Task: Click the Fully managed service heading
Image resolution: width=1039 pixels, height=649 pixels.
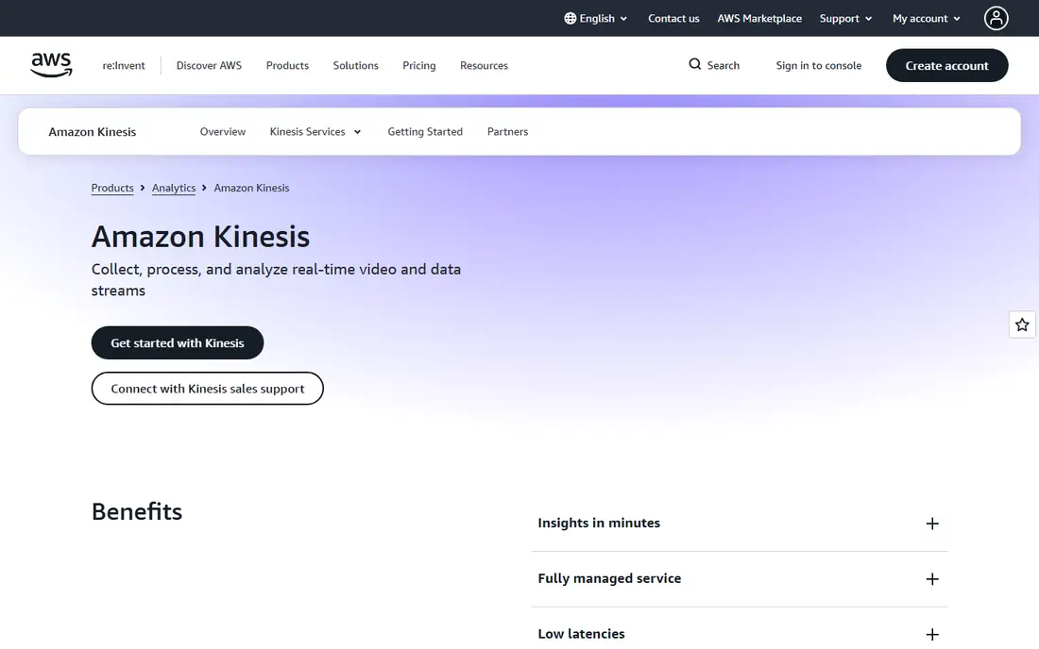Action: [609, 578]
